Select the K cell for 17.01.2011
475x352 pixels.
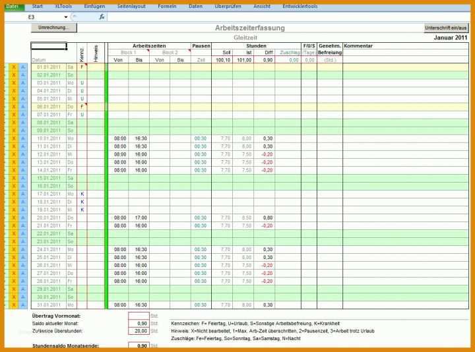(x=82, y=194)
